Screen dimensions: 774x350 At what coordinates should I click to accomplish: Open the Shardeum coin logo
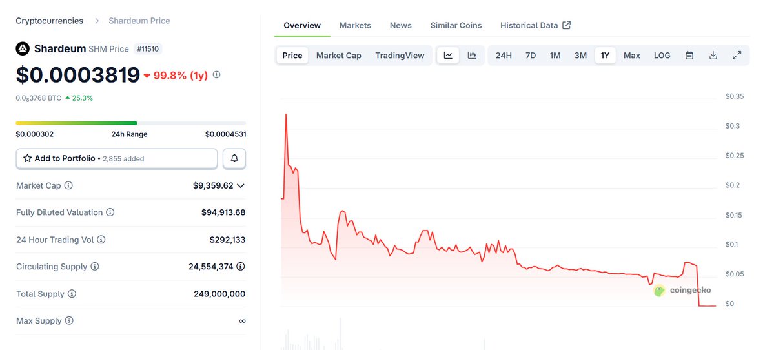click(x=23, y=49)
